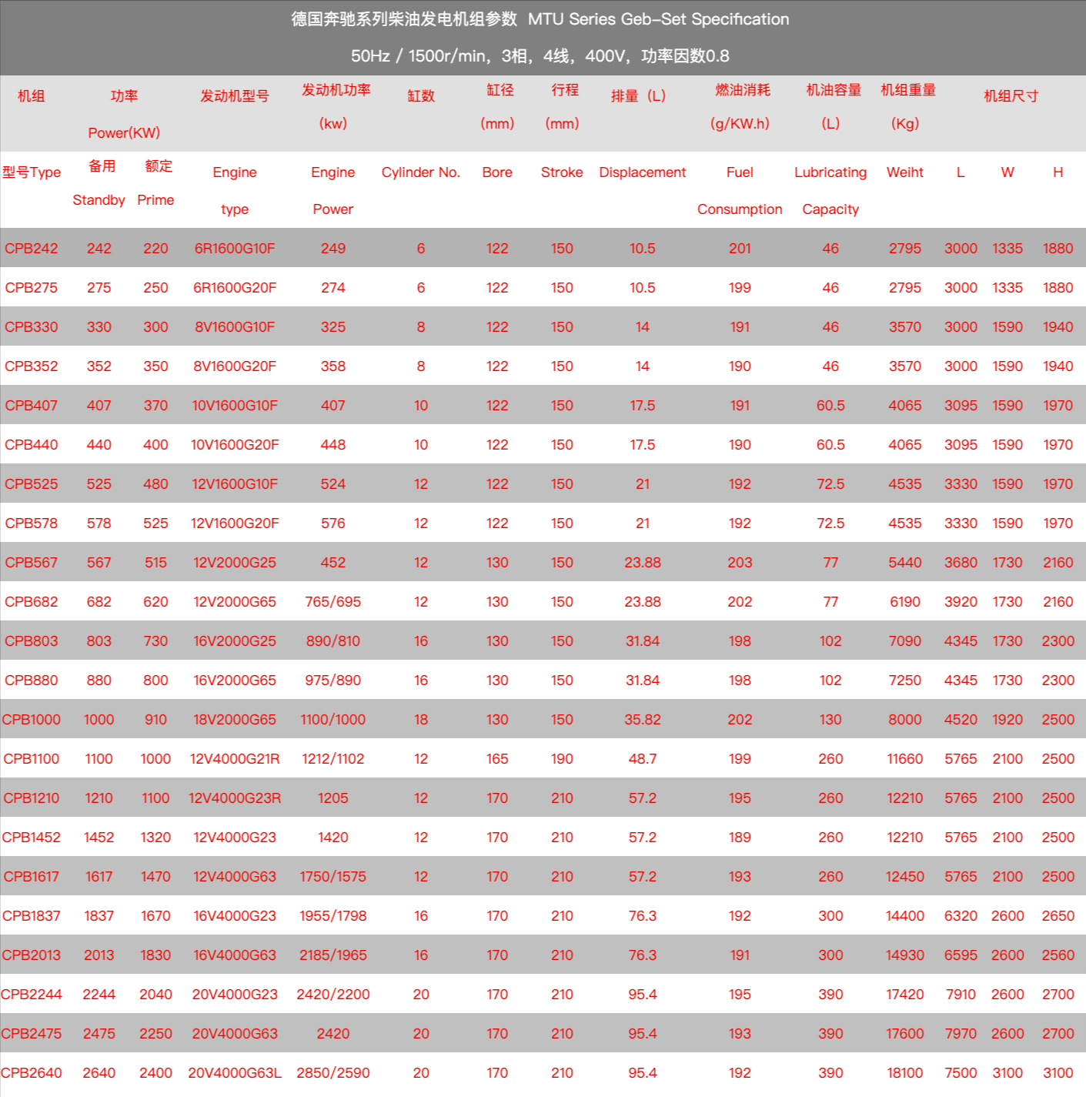Select engine type 12V4000G63
1086x1097 pixels.
tap(235, 877)
